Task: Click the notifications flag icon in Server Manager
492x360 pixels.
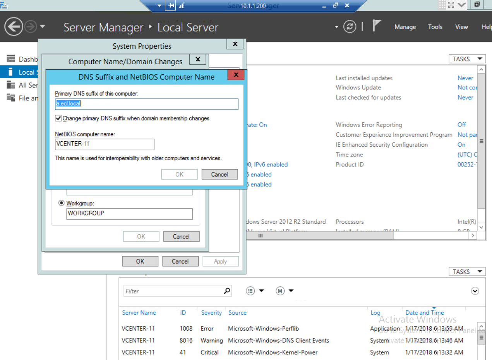Action: (376, 26)
